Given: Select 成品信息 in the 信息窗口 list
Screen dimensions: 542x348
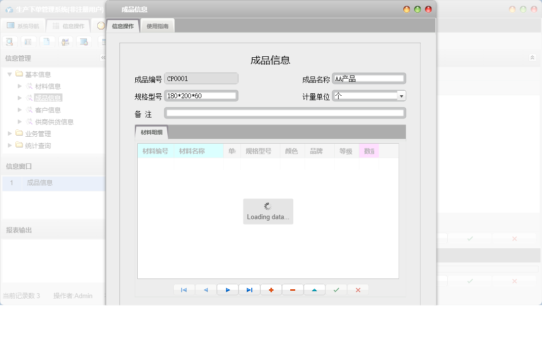Looking at the screenshot, I should click(x=40, y=183).
